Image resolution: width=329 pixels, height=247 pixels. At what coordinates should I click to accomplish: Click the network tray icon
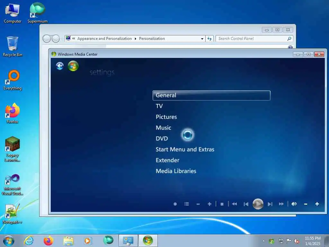tap(281, 241)
